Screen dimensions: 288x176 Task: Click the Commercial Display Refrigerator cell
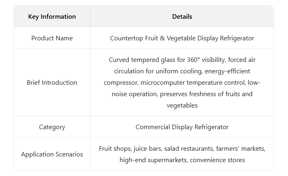point(182,127)
